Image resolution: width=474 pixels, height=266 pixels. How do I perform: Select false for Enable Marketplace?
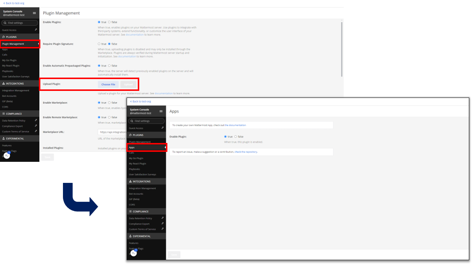109,102
